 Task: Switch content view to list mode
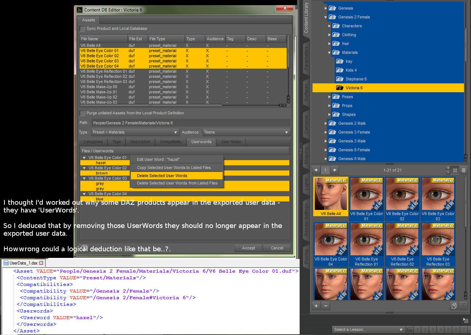pos(463,170)
